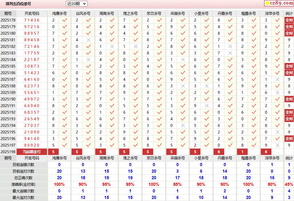Image resolution: width=294 pixels, height=201 pixels.
Task: Click the 最大连对次数 row label
Action: (23, 198)
